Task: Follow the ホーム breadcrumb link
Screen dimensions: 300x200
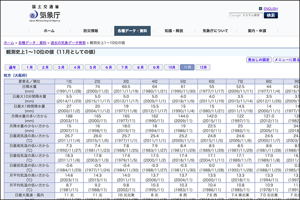Action: pyautogui.click(x=8, y=43)
